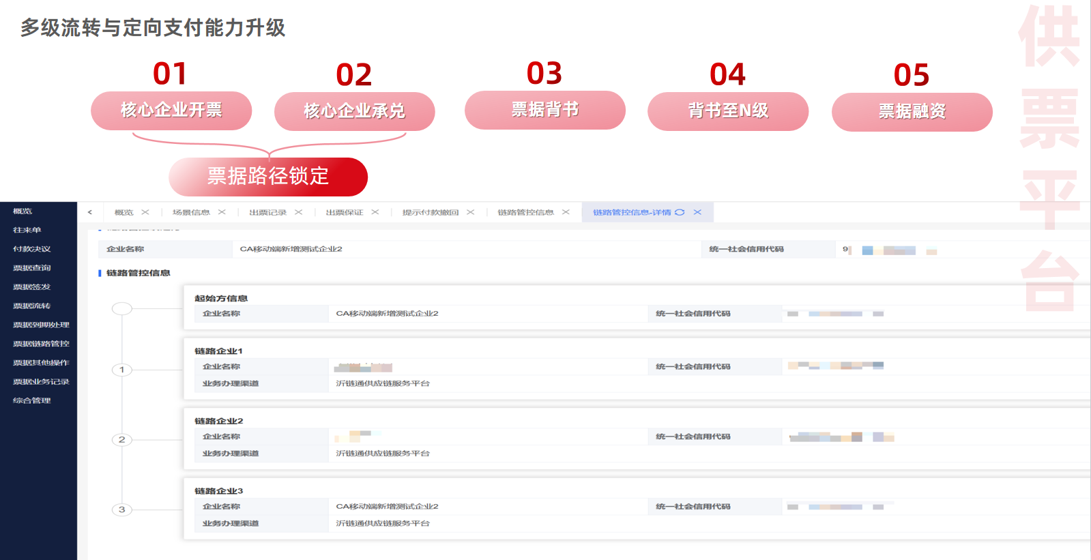
Task: Click 票据链路管控 in the sidebar
Action: click(x=41, y=344)
